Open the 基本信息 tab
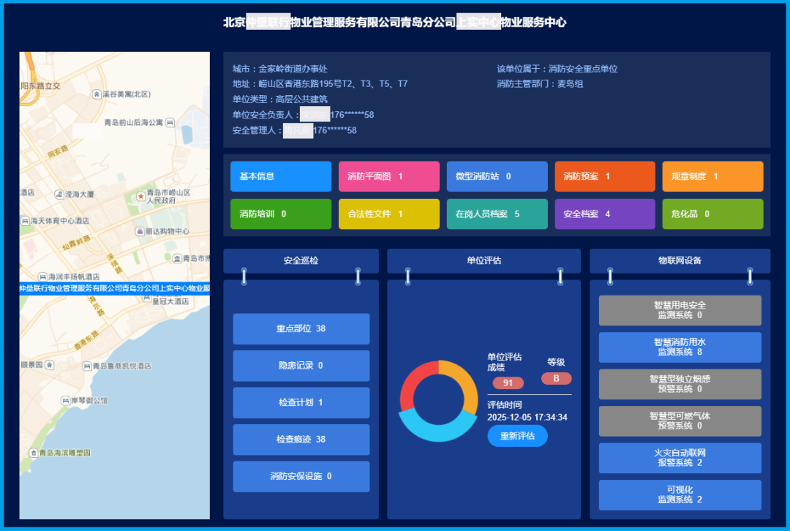The image size is (790, 531). [280, 176]
